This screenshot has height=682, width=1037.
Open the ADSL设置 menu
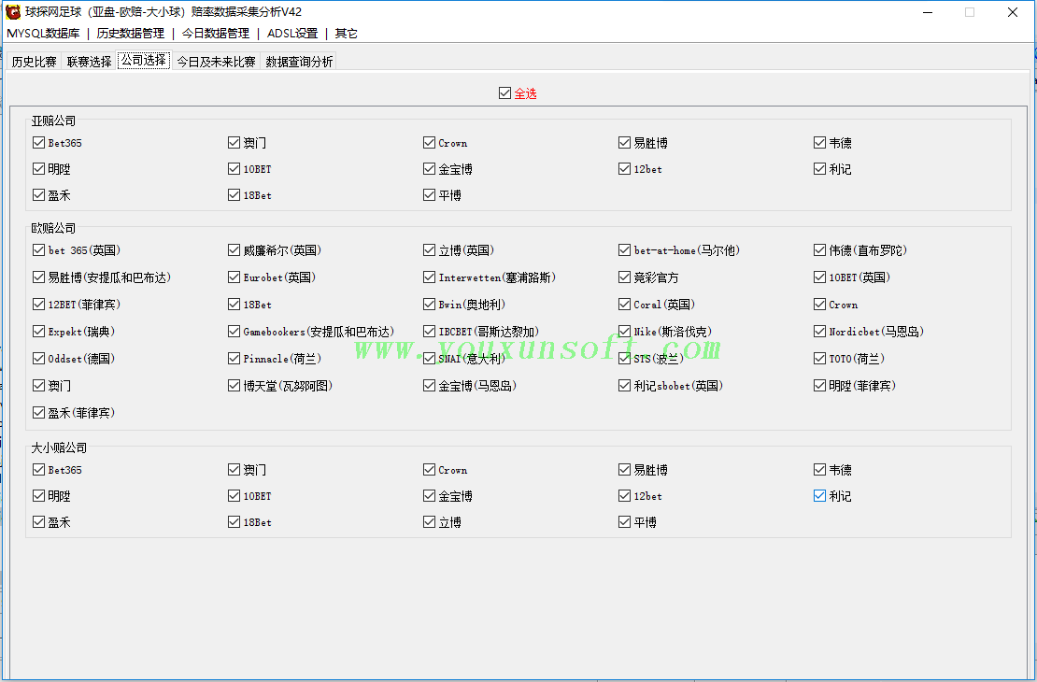pyautogui.click(x=292, y=33)
